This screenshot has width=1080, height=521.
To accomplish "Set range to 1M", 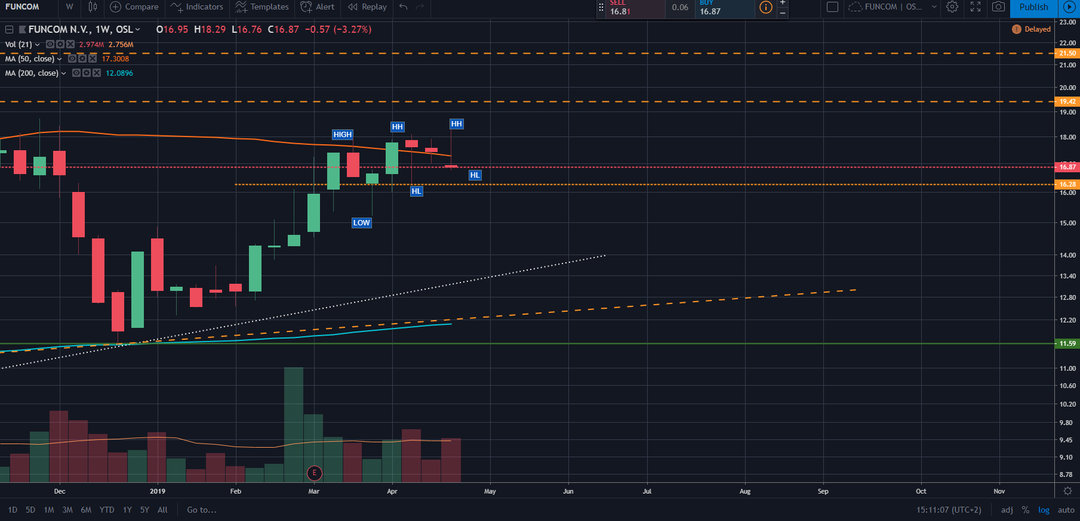I will point(49,510).
